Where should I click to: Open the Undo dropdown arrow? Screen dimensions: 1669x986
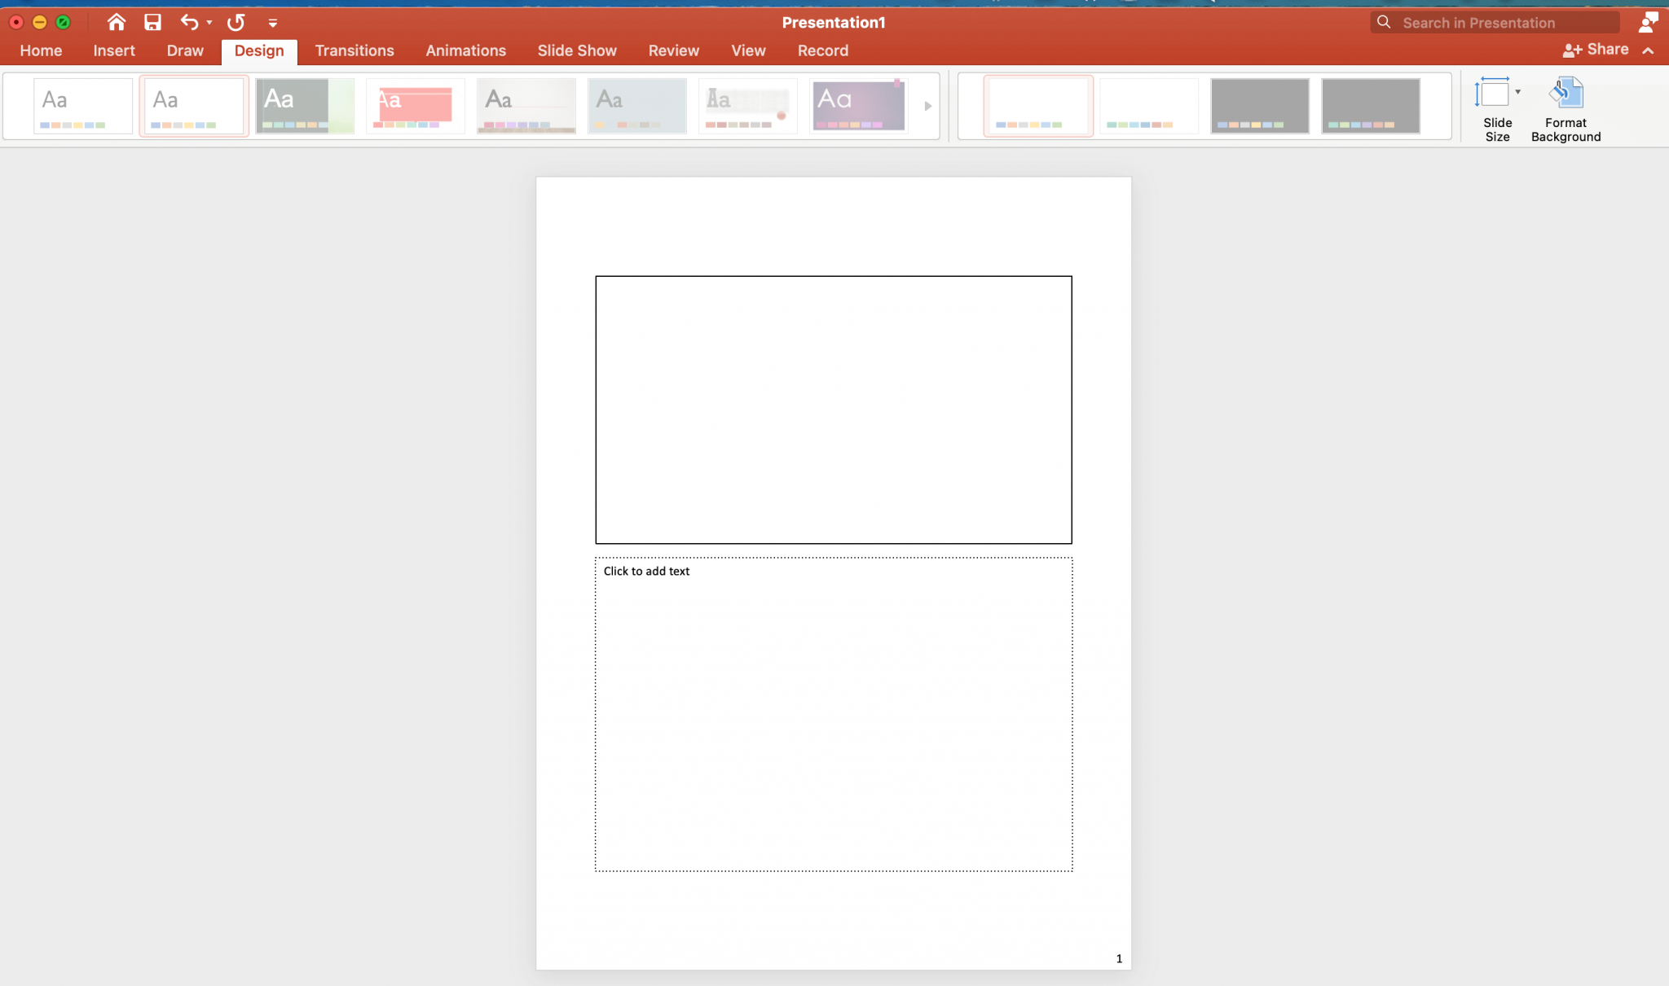208,22
